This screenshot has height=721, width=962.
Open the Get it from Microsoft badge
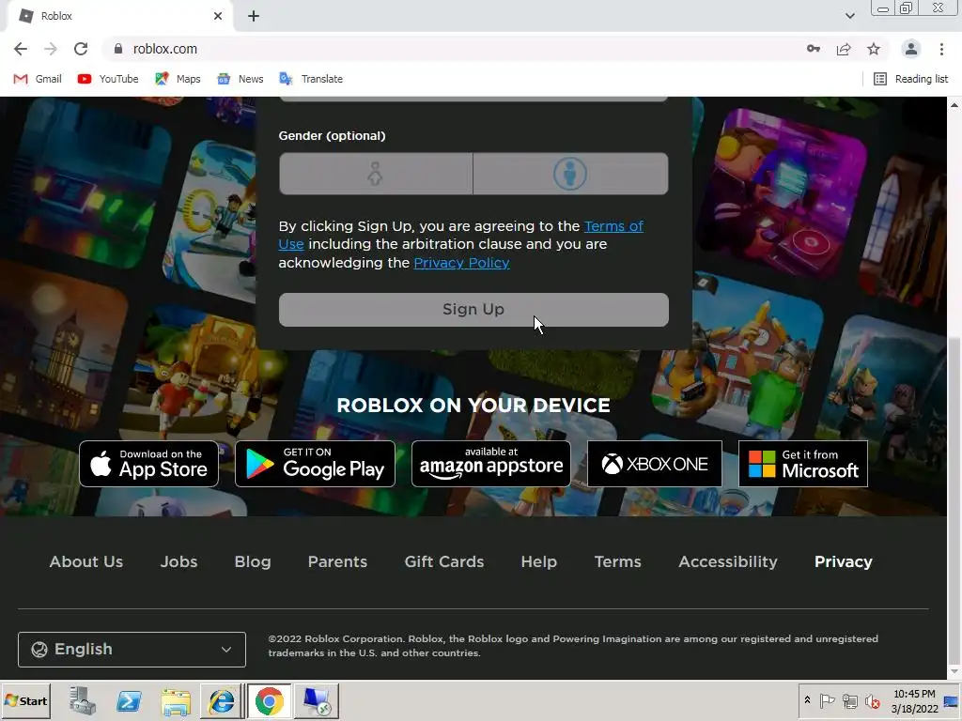[803, 464]
